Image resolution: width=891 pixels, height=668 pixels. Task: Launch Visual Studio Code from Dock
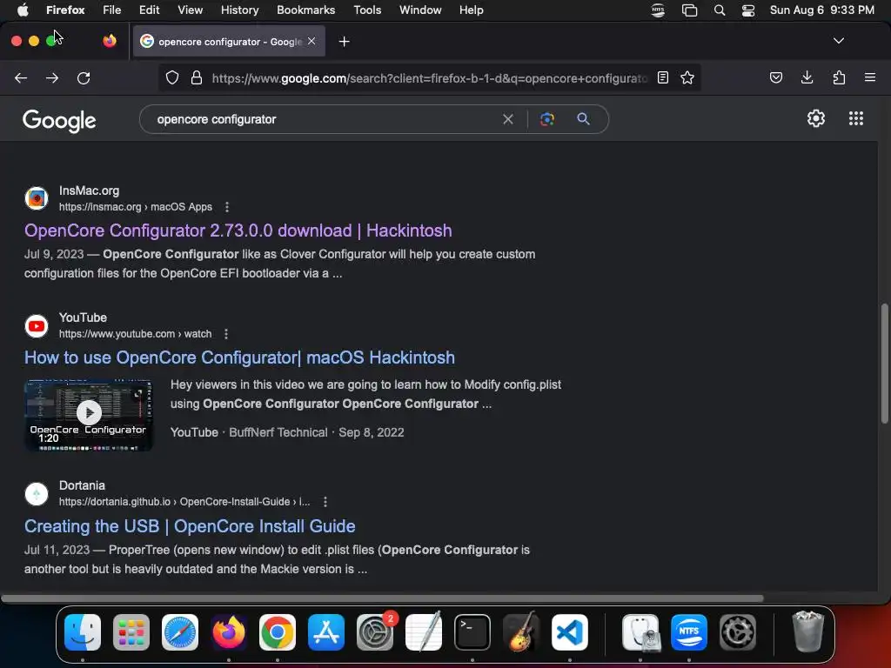point(569,632)
